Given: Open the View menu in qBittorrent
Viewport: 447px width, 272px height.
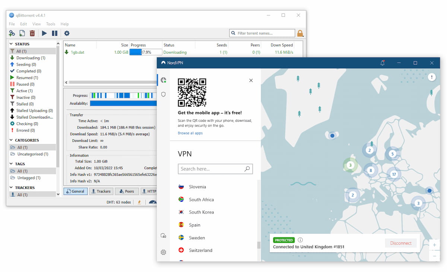Looking at the screenshot, I should coord(37,24).
